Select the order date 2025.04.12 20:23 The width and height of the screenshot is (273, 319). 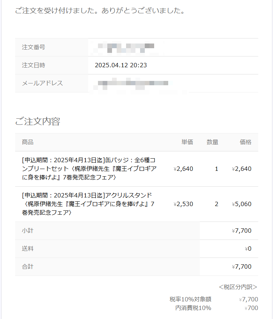[x=121, y=65]
